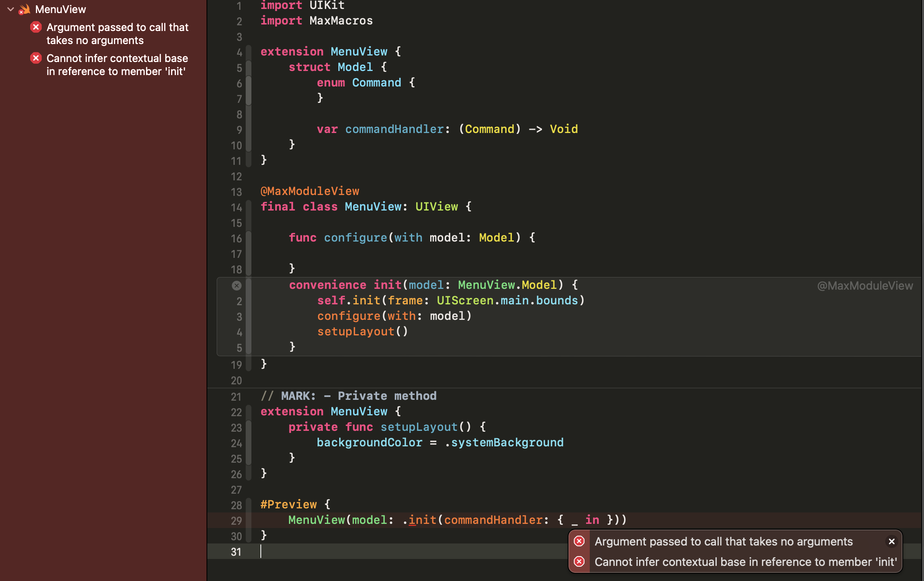Click popup error icon for "Argument passed to call"
Image resolution: width=924 pixels, height=581 pixels.
pos(579,541)
